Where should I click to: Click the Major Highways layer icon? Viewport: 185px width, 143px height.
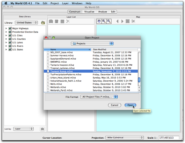10,28
